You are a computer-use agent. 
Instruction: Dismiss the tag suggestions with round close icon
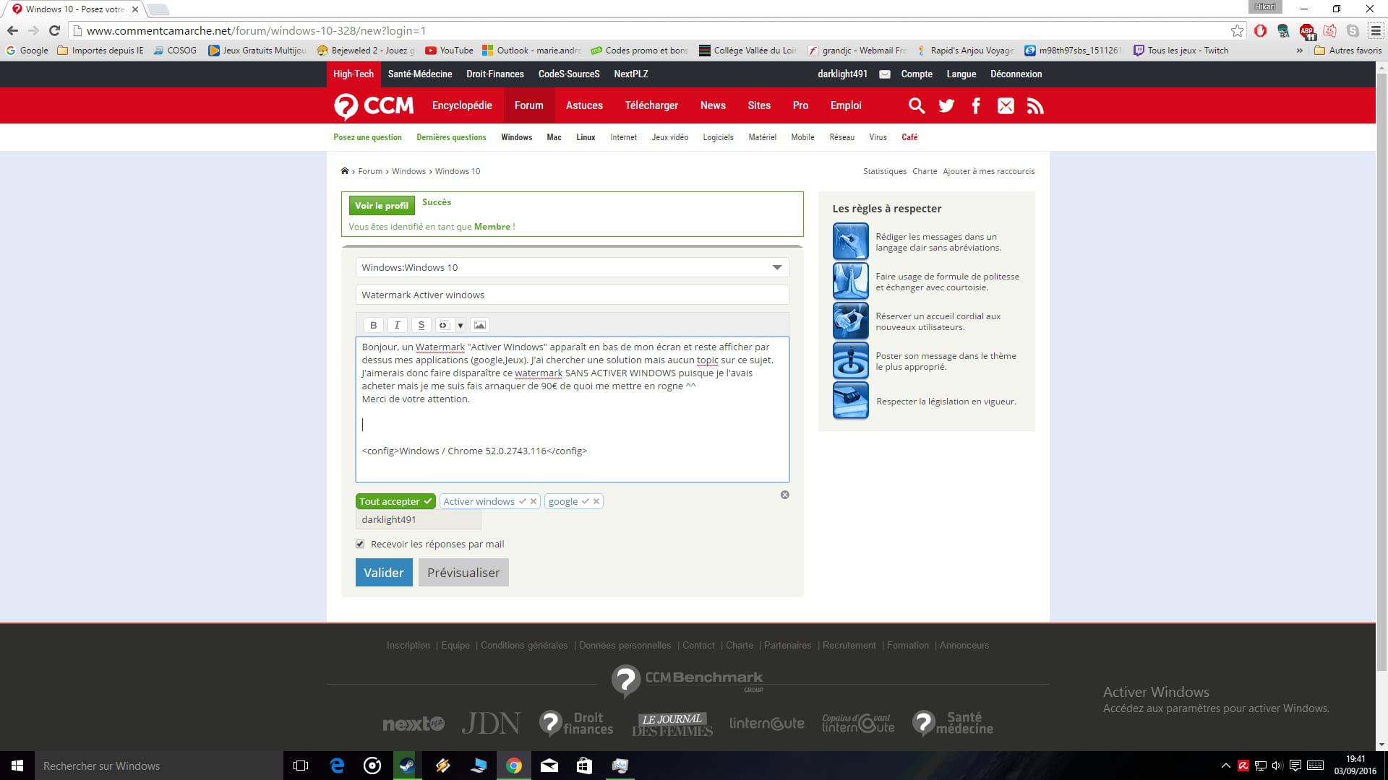tap(785, 495)
